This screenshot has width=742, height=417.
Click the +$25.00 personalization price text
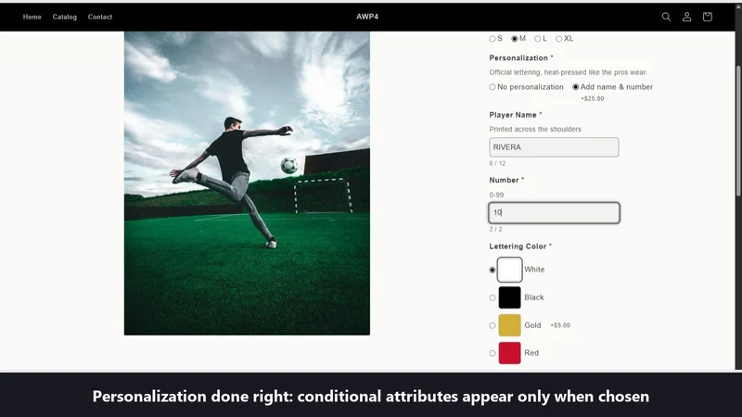coord(593,99)
